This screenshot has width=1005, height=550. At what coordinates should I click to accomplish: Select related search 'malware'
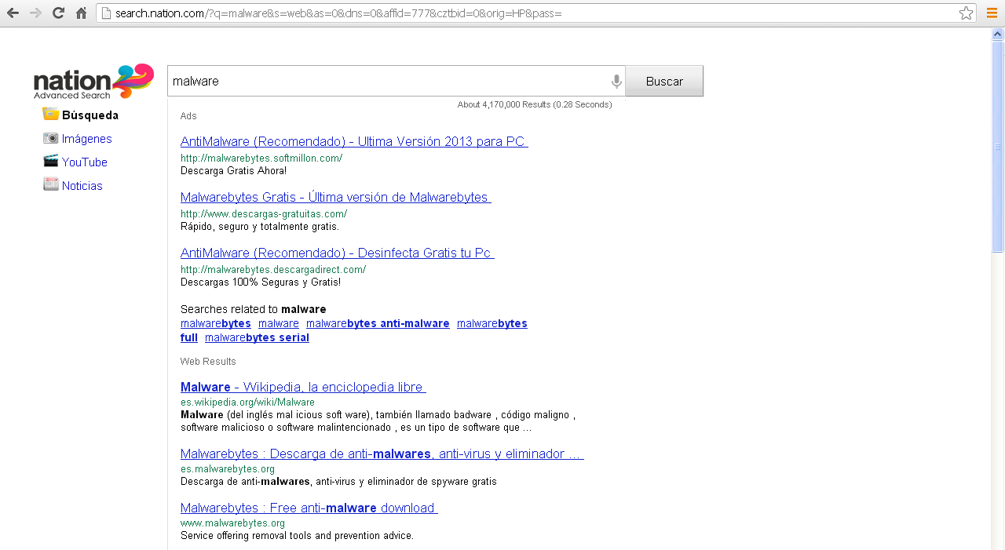279,323
